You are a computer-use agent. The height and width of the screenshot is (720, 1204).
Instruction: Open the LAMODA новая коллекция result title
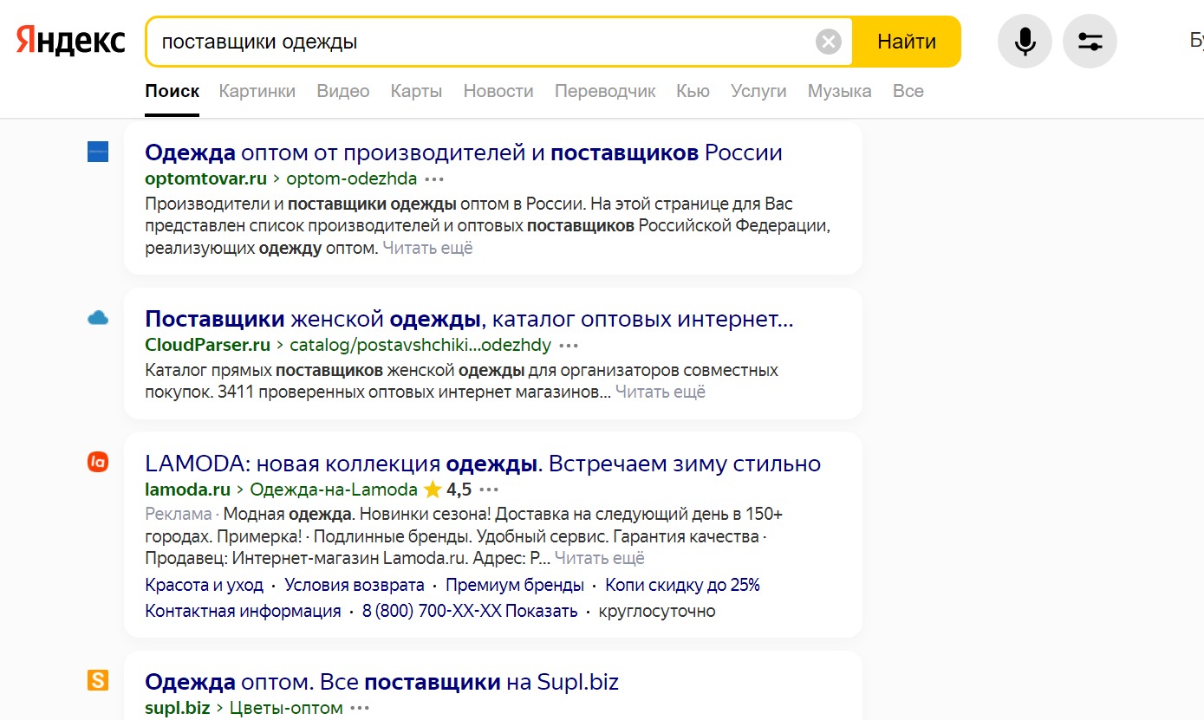coord(483,463)
